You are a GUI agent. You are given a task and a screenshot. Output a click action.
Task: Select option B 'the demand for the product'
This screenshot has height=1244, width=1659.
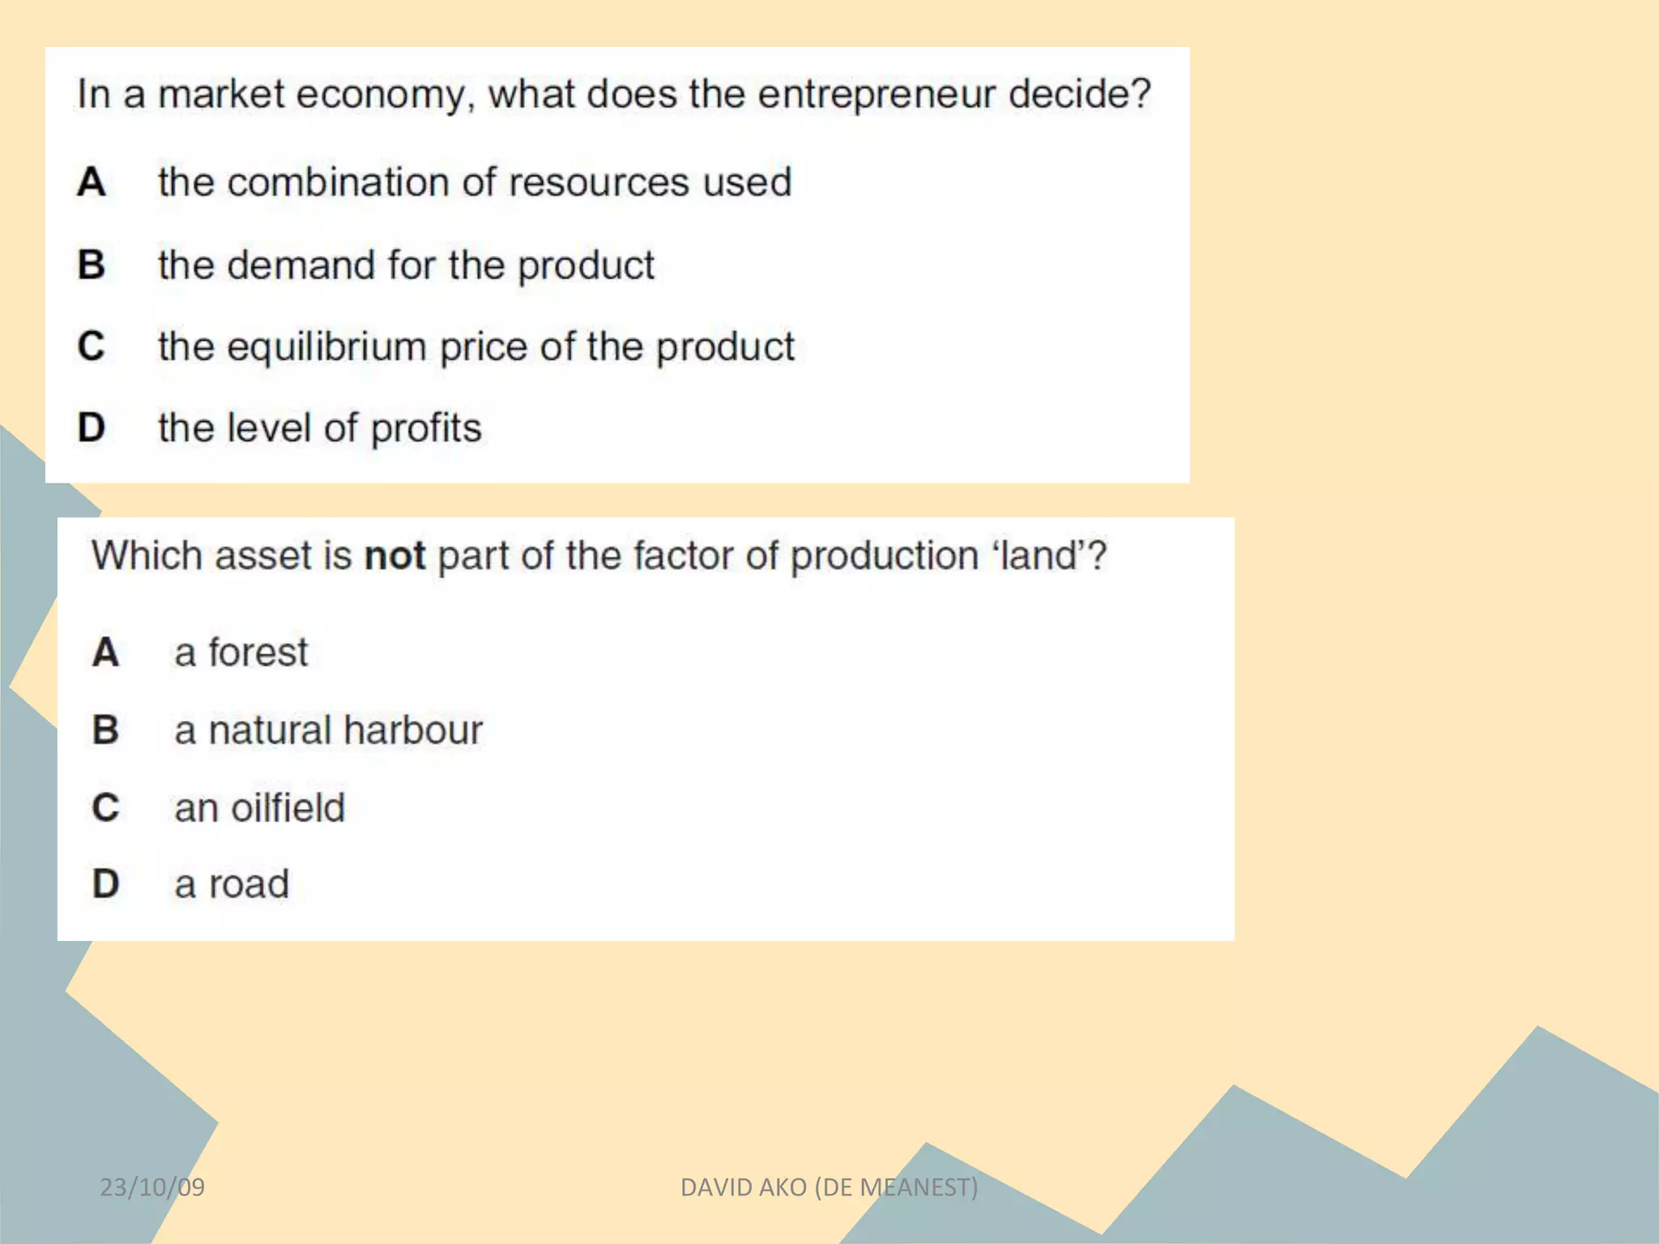click(x=406, y=266)
